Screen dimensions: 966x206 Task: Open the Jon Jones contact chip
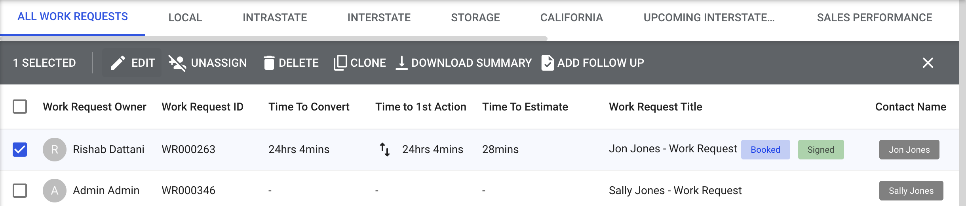909,150
